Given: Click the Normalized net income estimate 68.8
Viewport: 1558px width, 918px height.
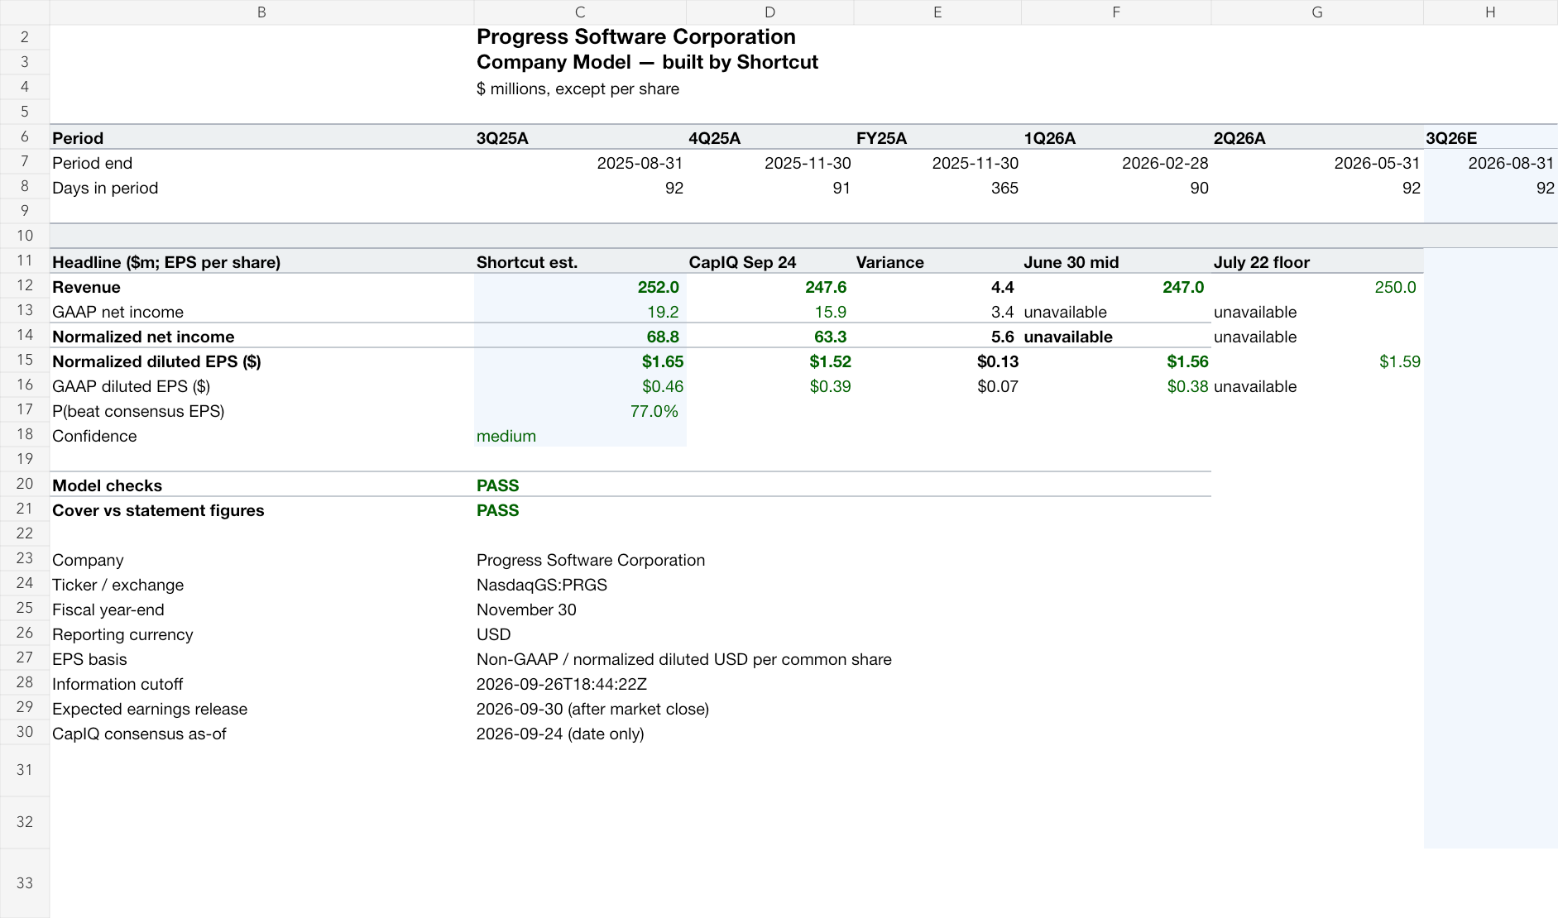Looking at the screenshot, I should (663, 337).
